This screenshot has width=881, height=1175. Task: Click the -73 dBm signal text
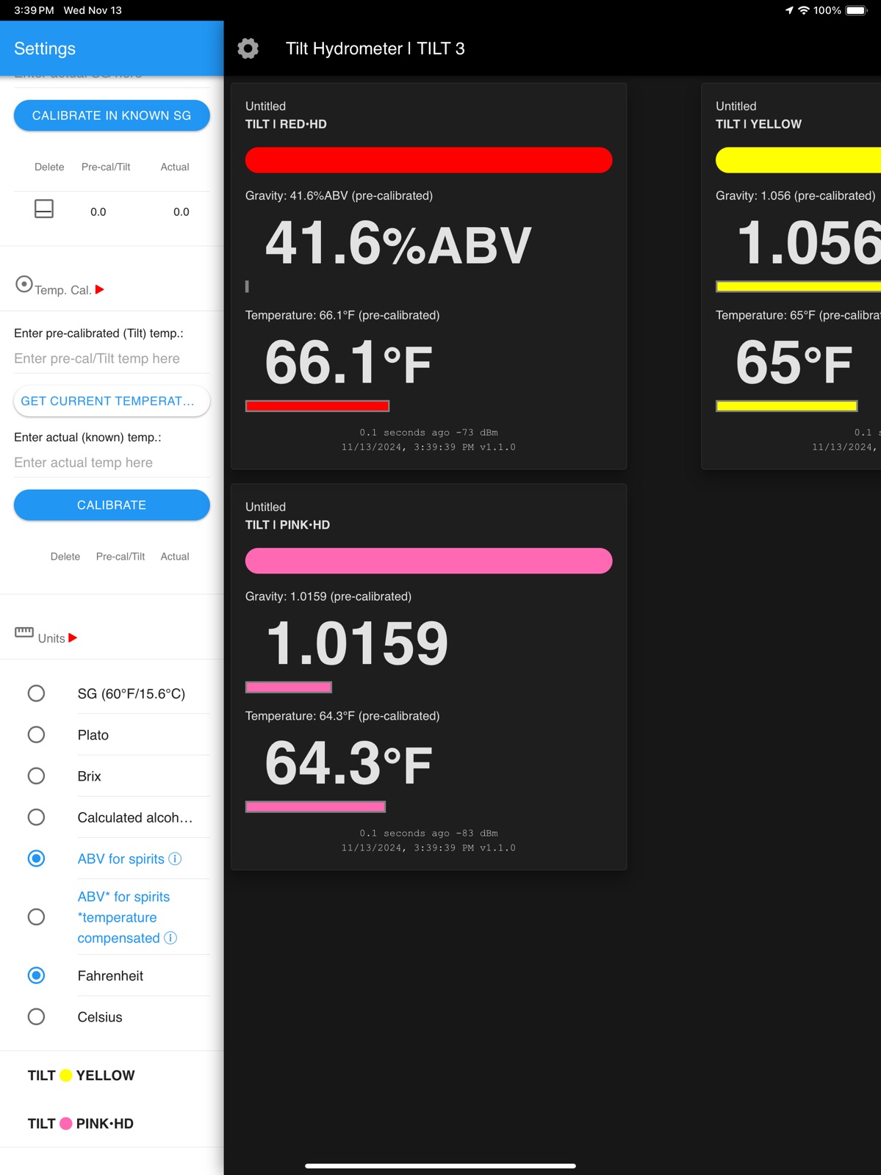(476, 433)
